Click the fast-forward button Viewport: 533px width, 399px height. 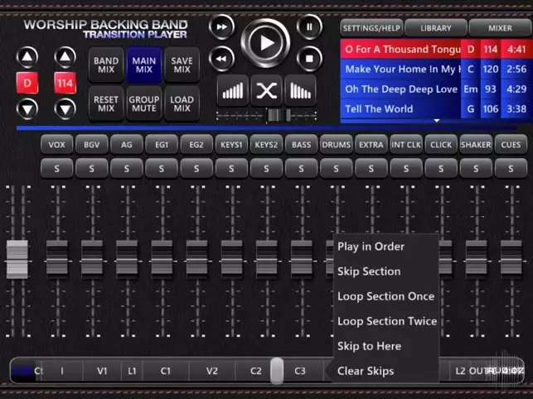pos(221,26)
